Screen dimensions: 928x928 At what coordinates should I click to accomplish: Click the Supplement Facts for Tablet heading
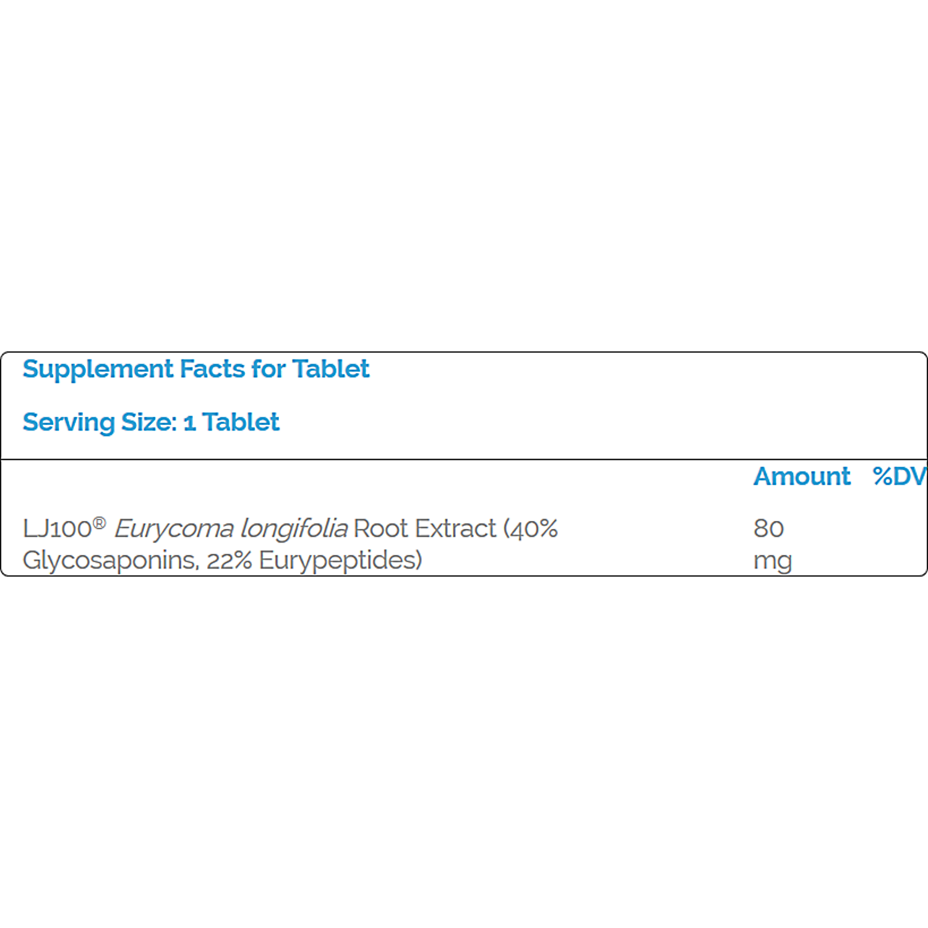[196, 370]
